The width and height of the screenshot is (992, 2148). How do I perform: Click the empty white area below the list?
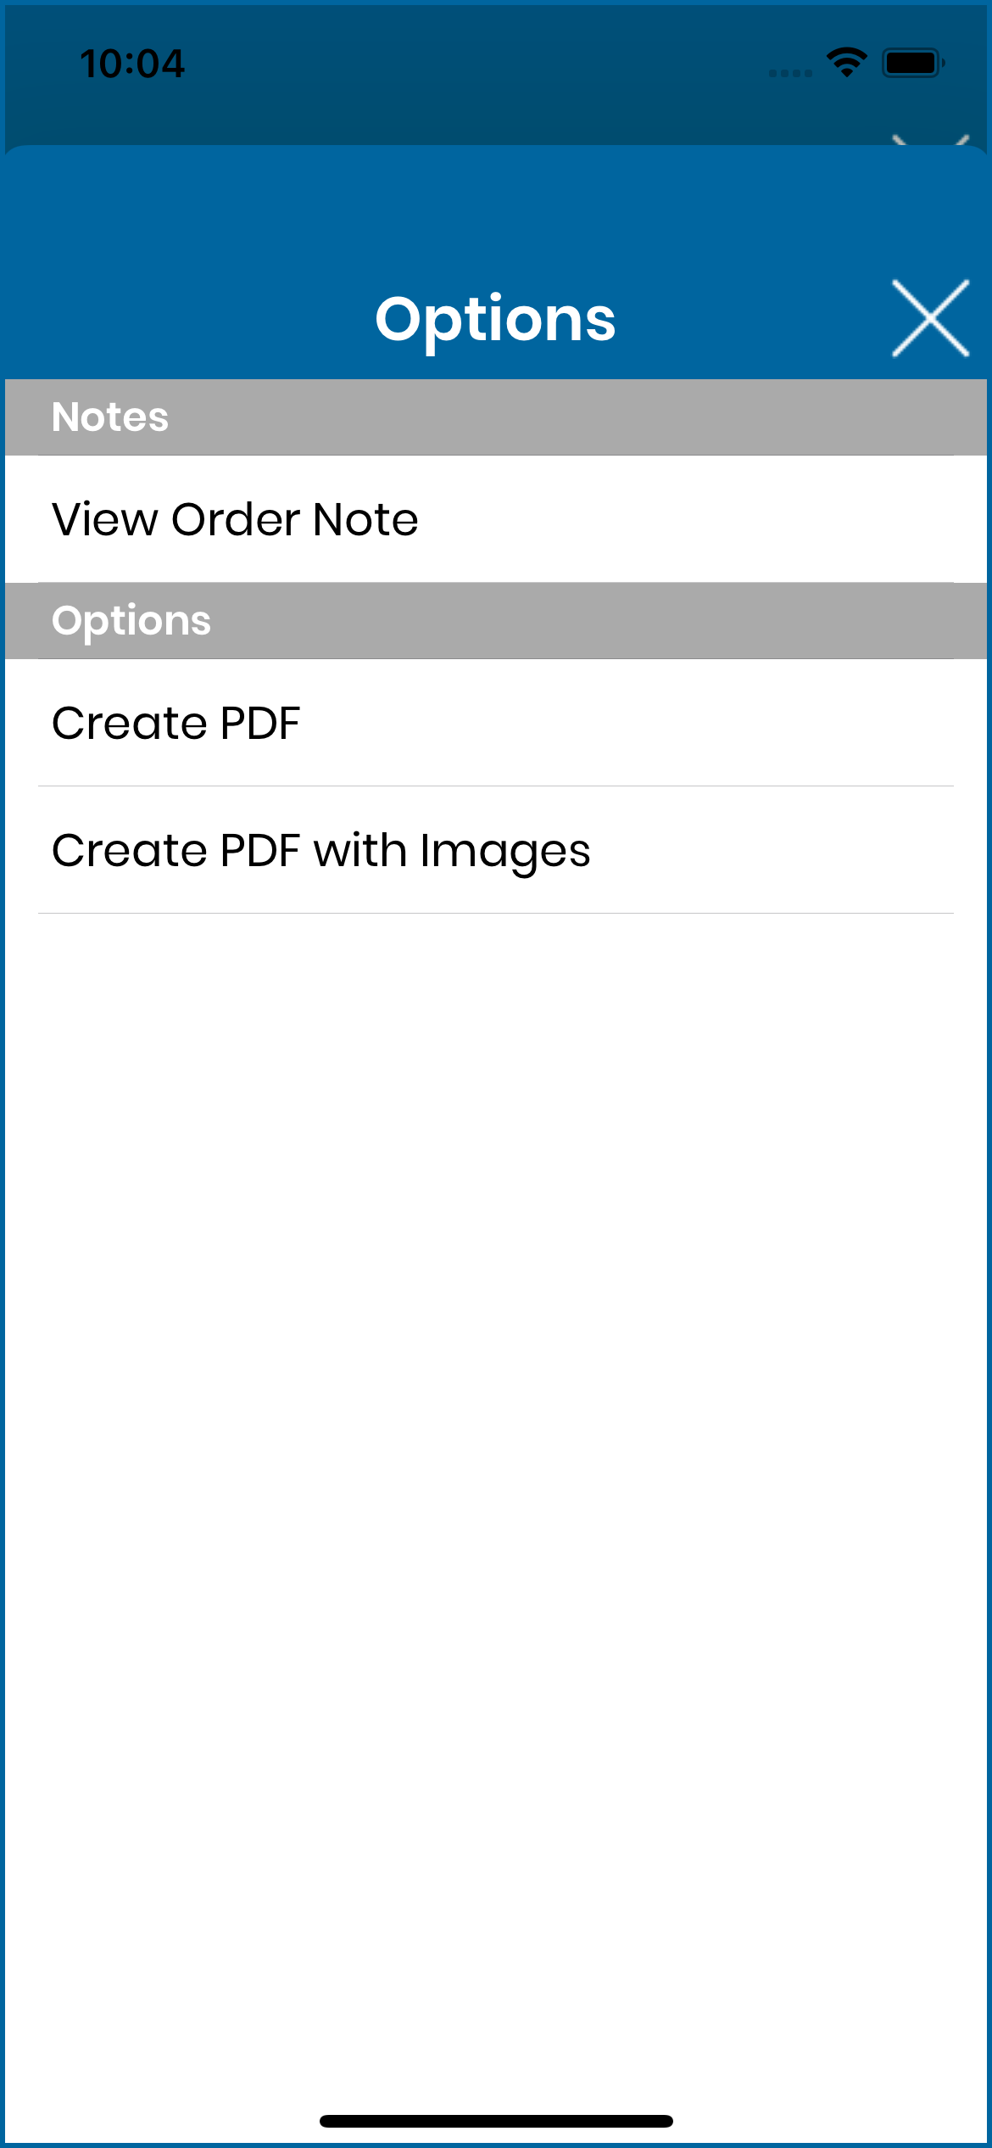click(496, 1485)
